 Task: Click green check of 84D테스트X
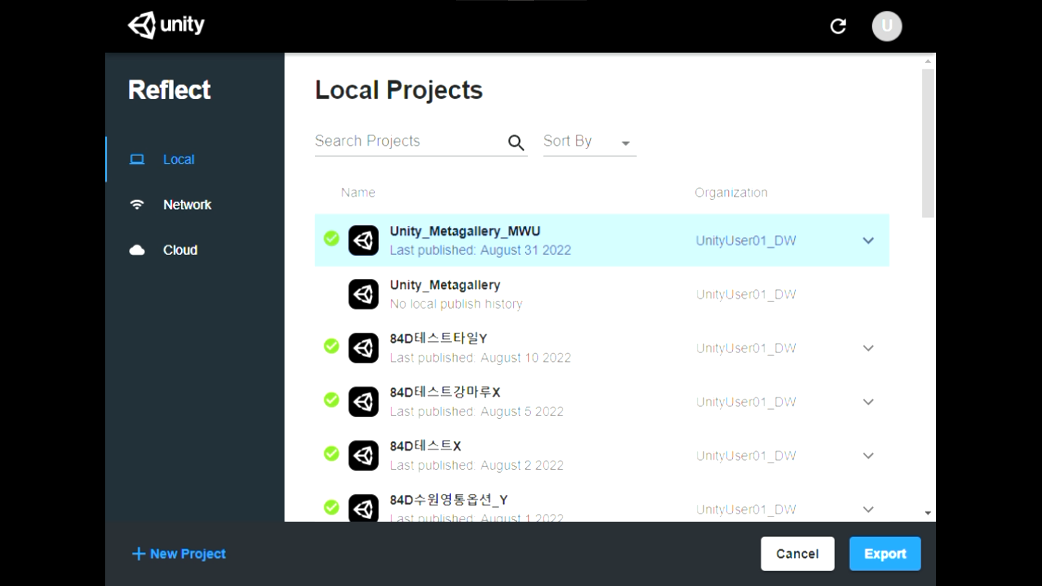click(331, 454)
